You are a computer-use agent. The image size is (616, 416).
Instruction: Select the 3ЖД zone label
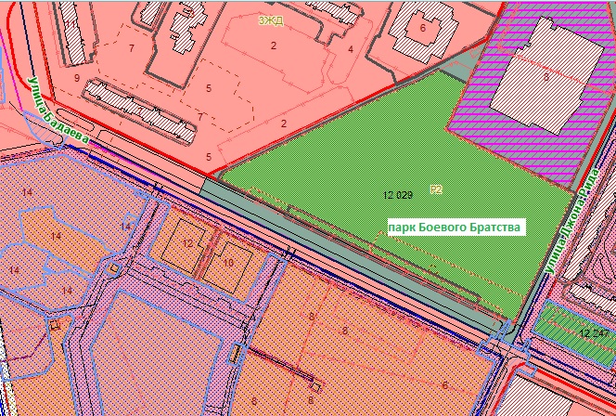click(270, 18)
